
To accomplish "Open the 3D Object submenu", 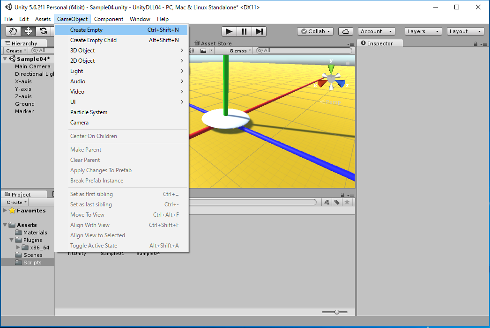I will point(82,51).
